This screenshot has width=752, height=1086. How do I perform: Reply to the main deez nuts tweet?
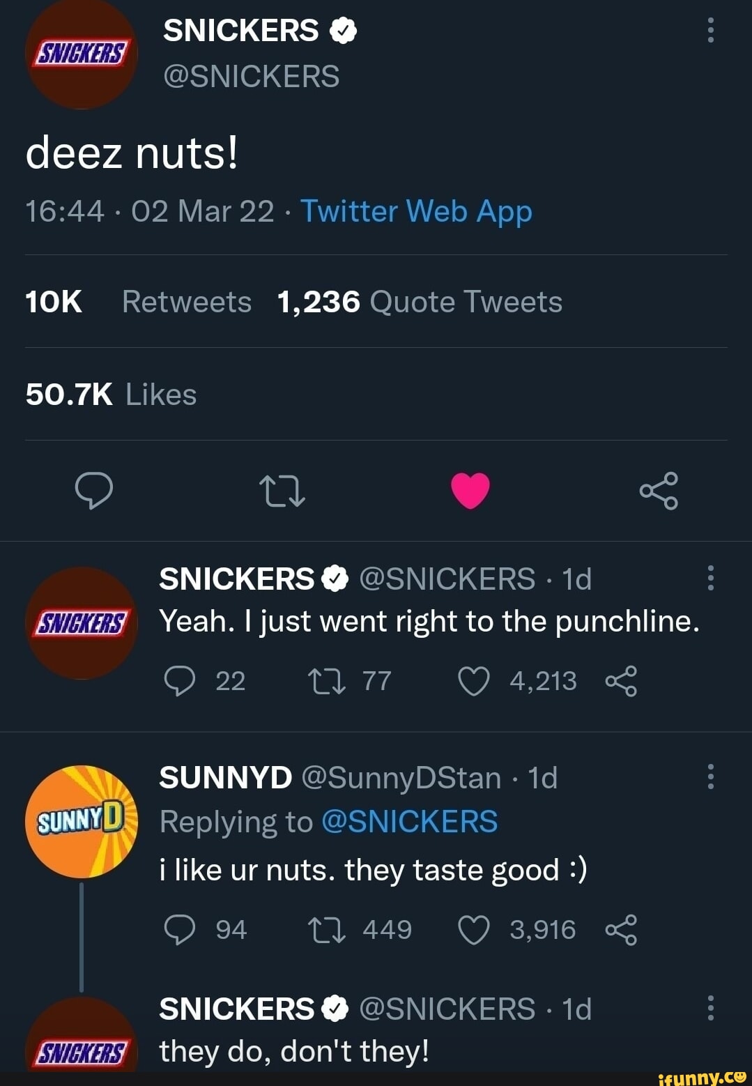click(x=94, y=491)
